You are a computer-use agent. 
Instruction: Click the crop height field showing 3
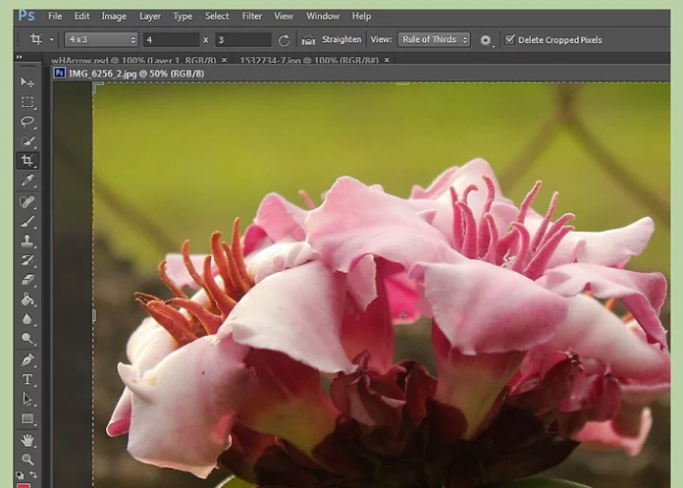pyautogui.click(x=242, y=40)
